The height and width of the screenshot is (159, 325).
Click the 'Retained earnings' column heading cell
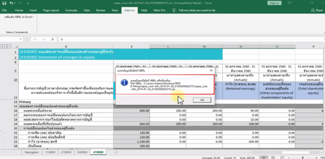(x=241, y=90)
